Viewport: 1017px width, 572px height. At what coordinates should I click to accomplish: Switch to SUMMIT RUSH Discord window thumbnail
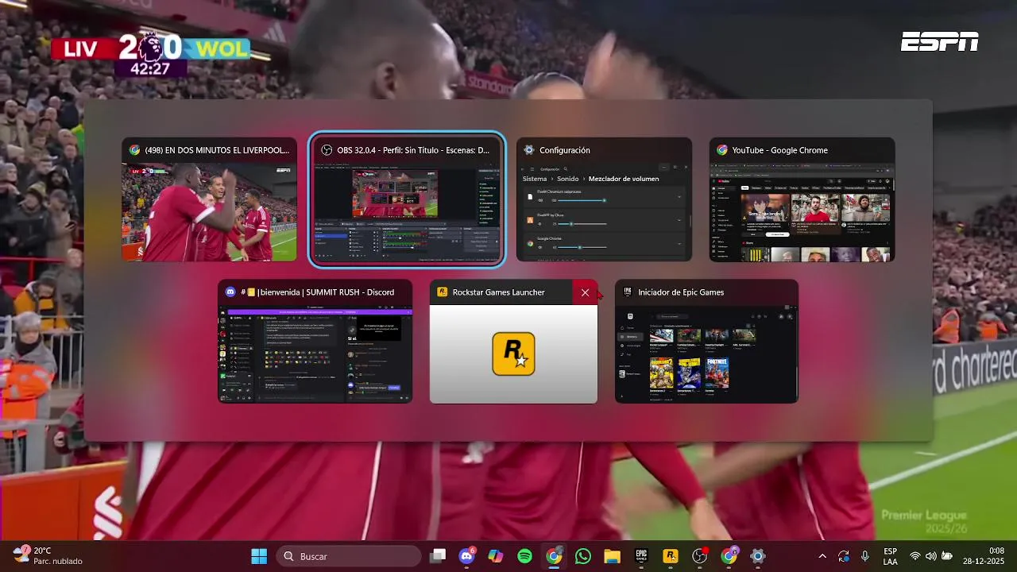click(315, 341)
